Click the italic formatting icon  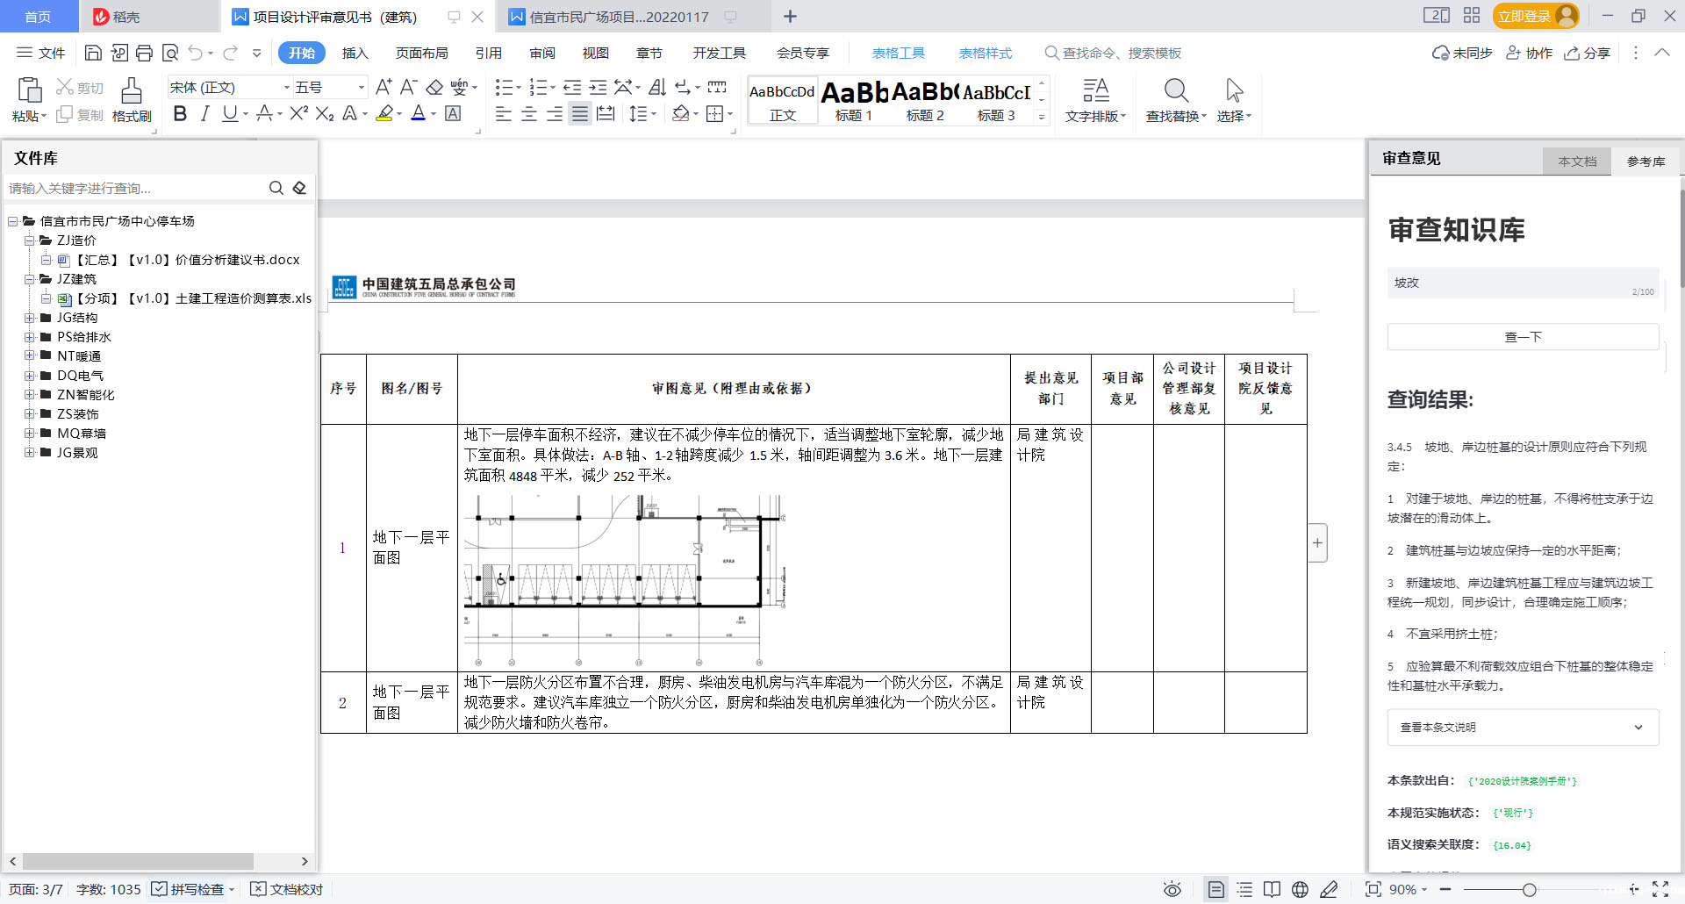click(x=204, y=114)
